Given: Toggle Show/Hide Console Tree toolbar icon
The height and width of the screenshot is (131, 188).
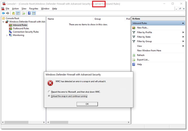Looking at the screenshot, I should pos(18,13).
